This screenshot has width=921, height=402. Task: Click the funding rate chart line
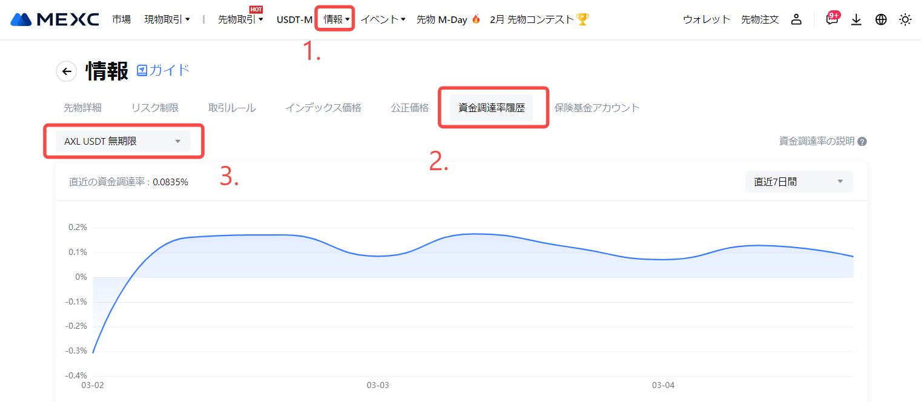pyautogui.click(x=472, y=234)
